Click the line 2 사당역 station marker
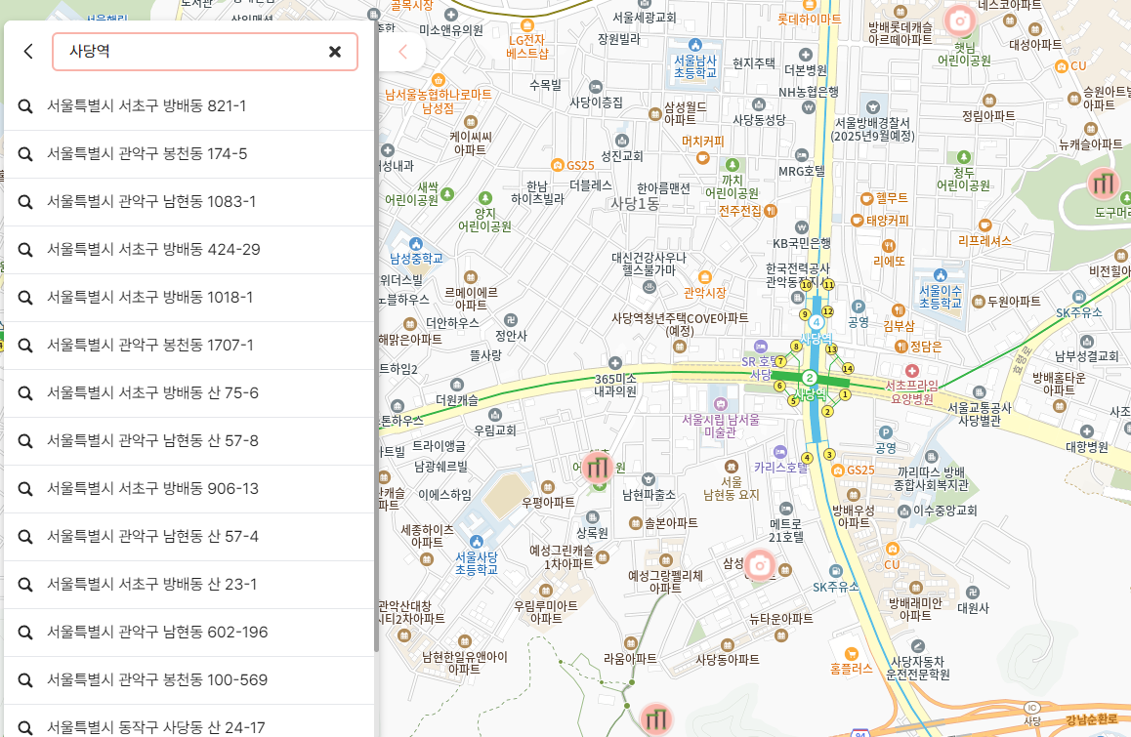The height and width of the screenshot is (737, 1131). point(810,377)
